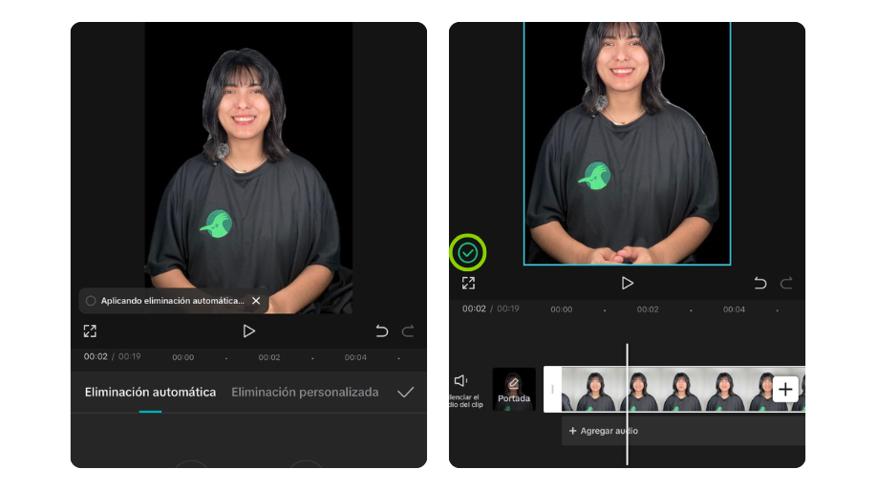Click undo arrow in the right screen

click(x=759, y=283)
